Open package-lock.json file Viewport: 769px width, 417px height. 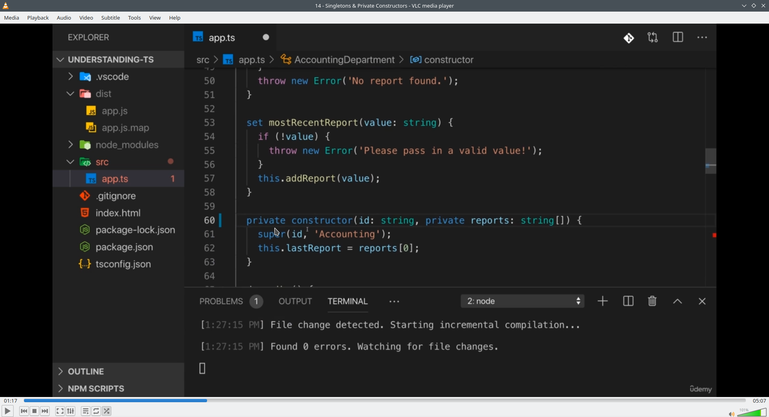coord(118,230)
